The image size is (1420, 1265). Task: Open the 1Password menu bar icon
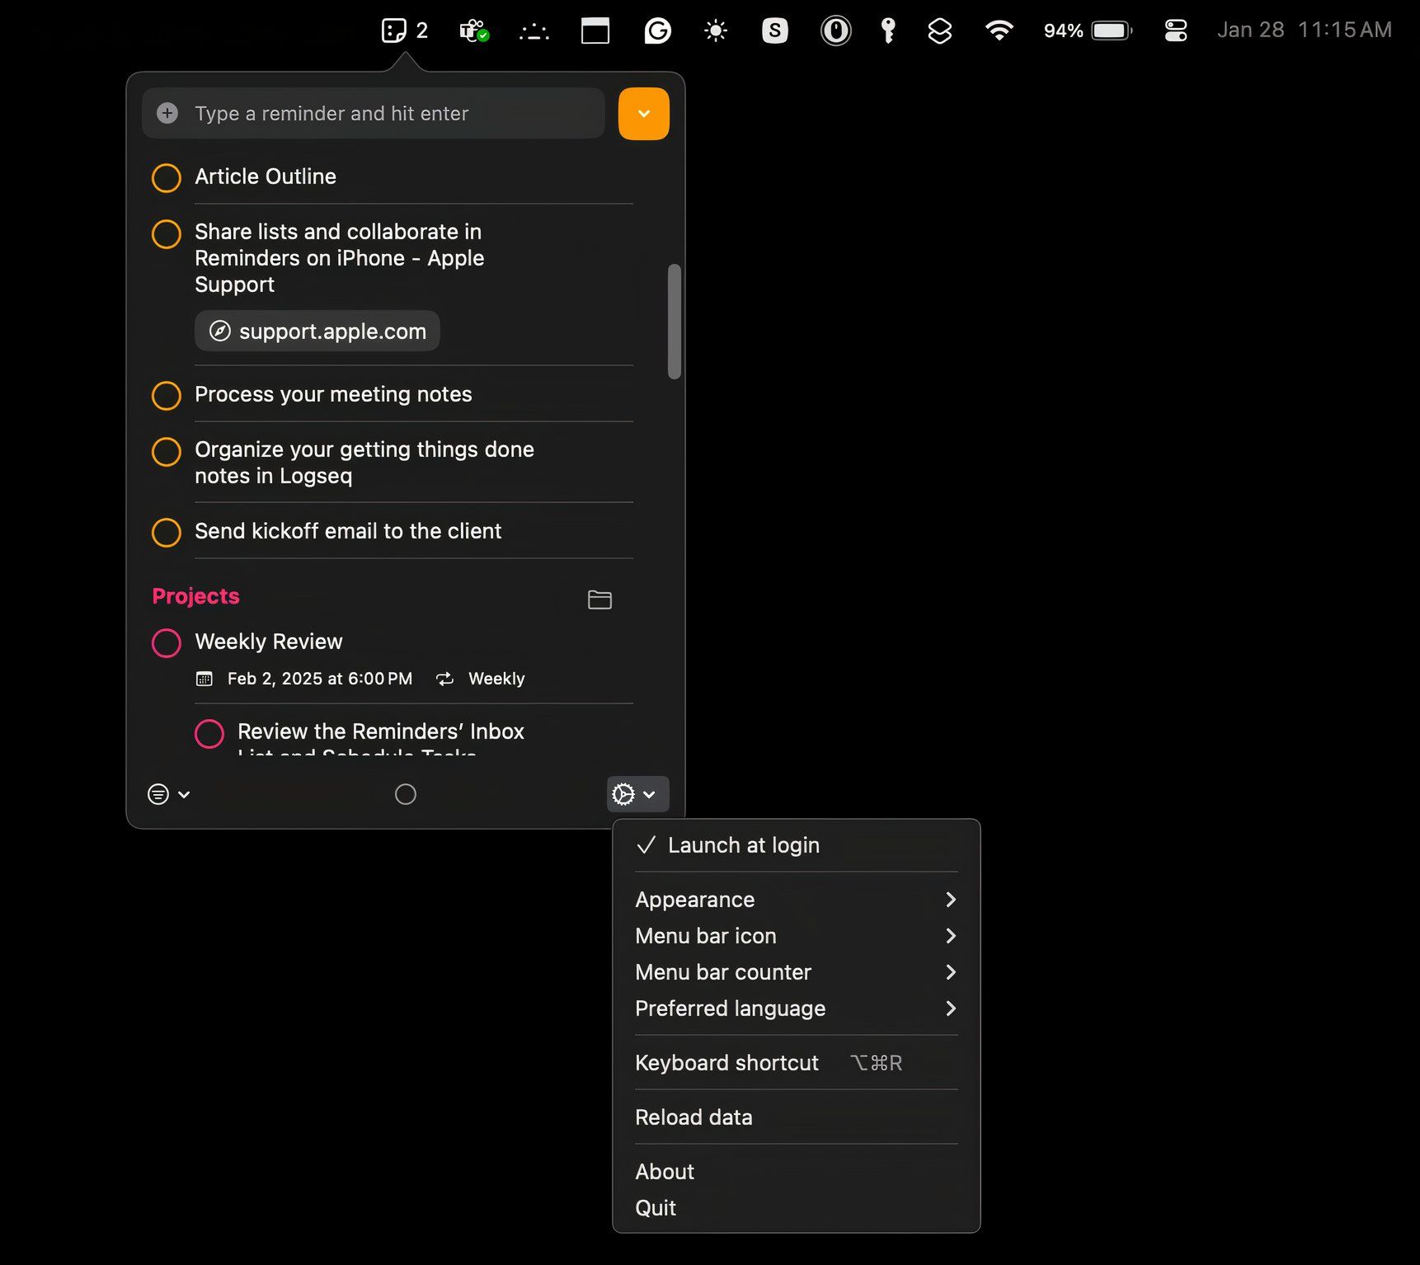coord(835,31)
